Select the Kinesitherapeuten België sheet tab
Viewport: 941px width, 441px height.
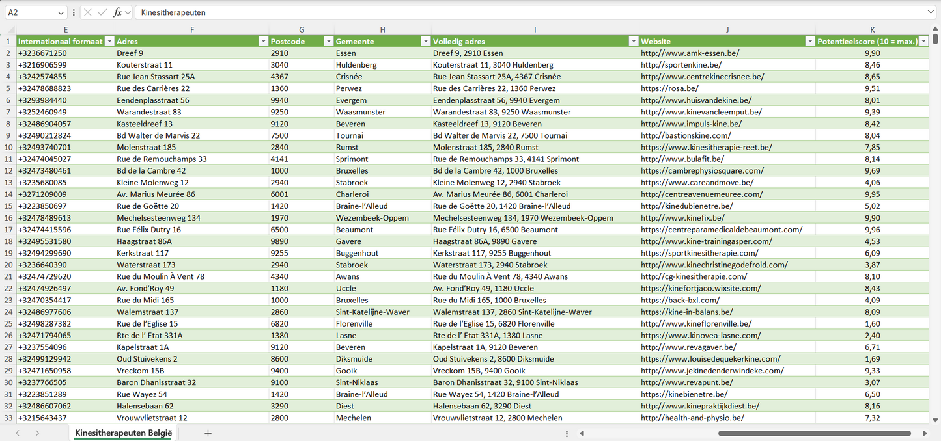click(x=123, y=433)
